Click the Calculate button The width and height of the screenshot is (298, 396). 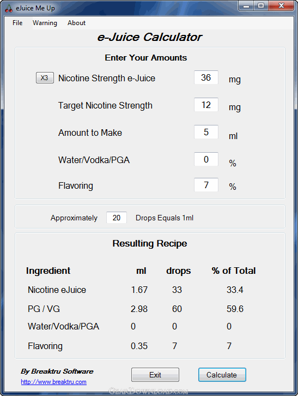coord(222,375)
